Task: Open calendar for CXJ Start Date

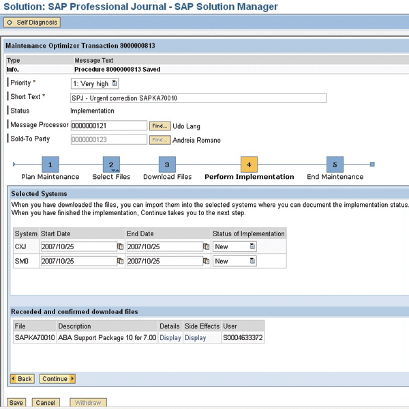Action: [x=120, y=246]
